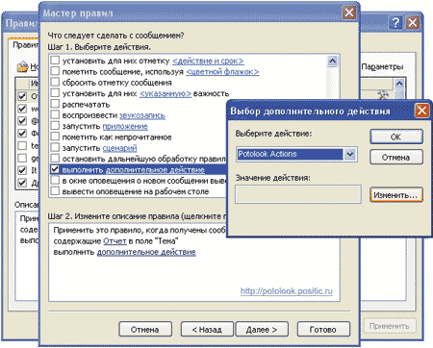Viewport: 433px width, 348px height.
Task: Click Отмена in additional action dialog
Action: point(396,158)
